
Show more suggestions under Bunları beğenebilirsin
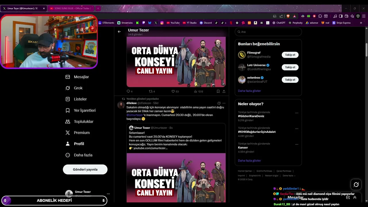(x=249, y=91)
